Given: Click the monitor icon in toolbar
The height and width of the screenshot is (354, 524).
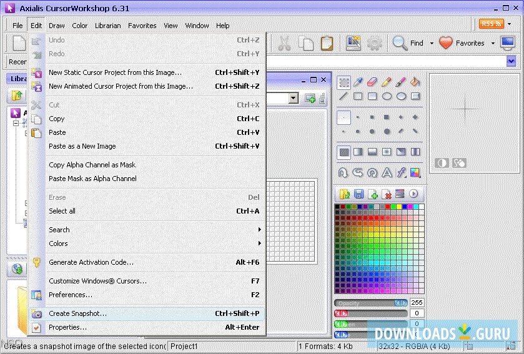Looking at the screenshot, I should click(508, 42).
